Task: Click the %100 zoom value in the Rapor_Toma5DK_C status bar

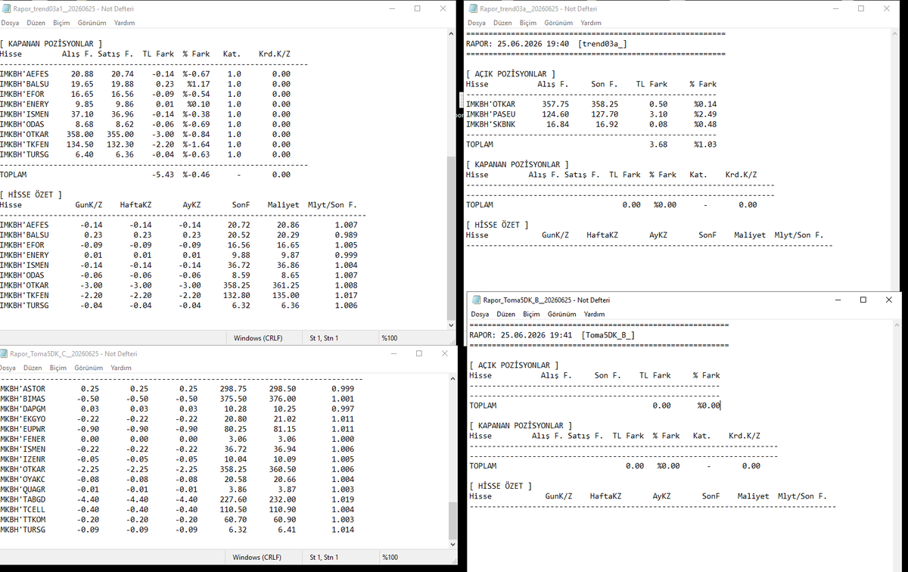Action: [x=390, y=558]
